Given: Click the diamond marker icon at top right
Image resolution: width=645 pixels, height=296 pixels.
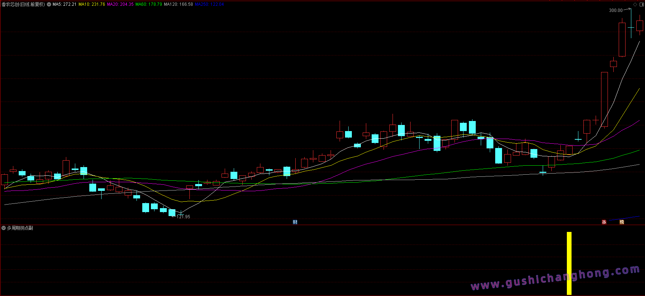Looking at the screenshot, I should (635, 4).
